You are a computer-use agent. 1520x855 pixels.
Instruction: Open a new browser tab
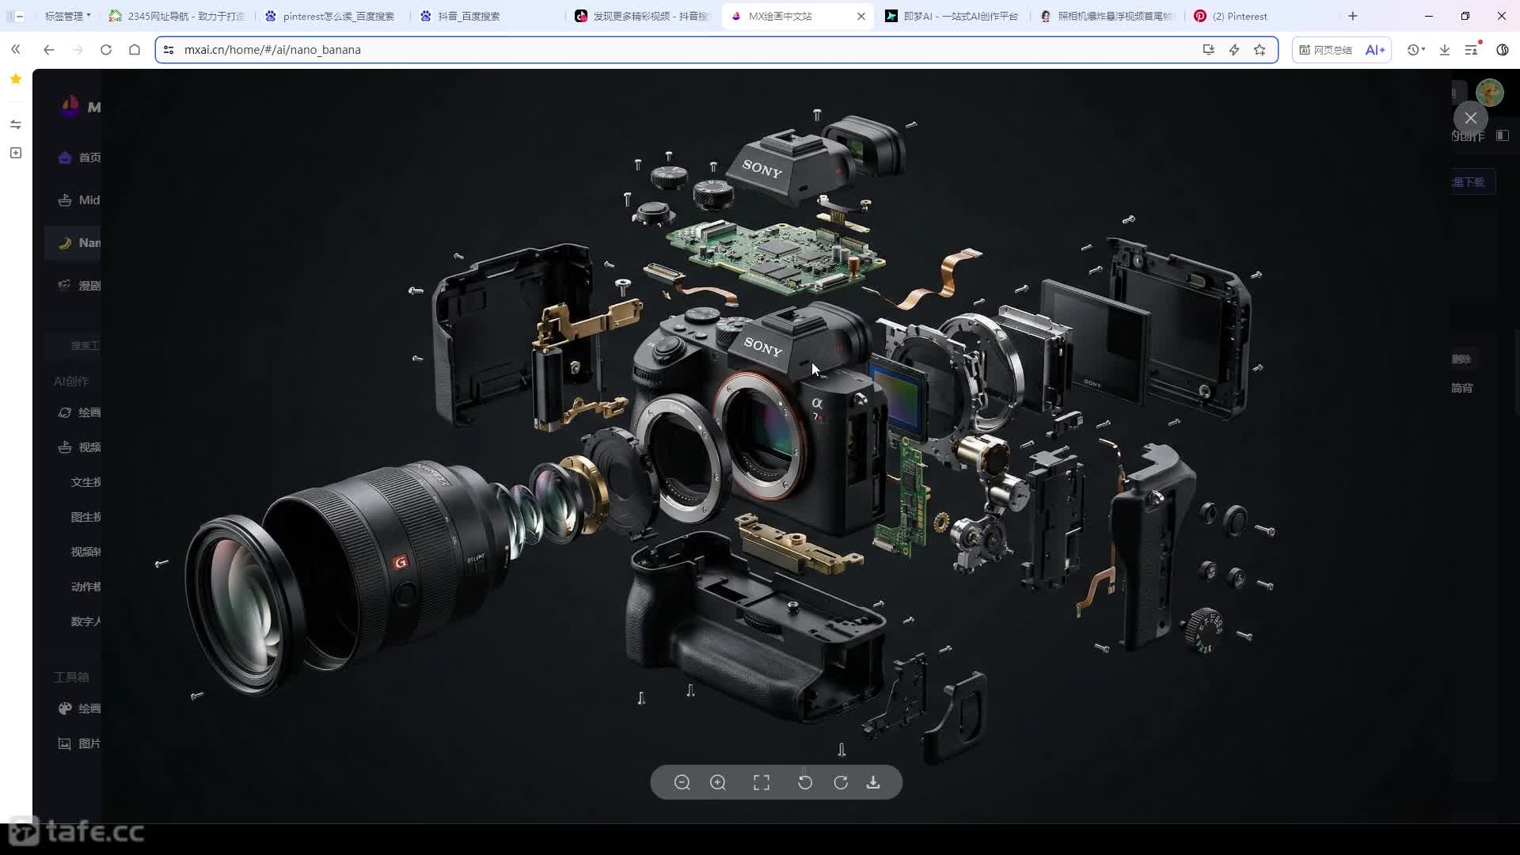tap(1353, 16)
